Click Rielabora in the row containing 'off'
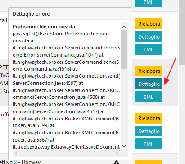This screenshot has height=164, width=185. (x=149, y=118)
